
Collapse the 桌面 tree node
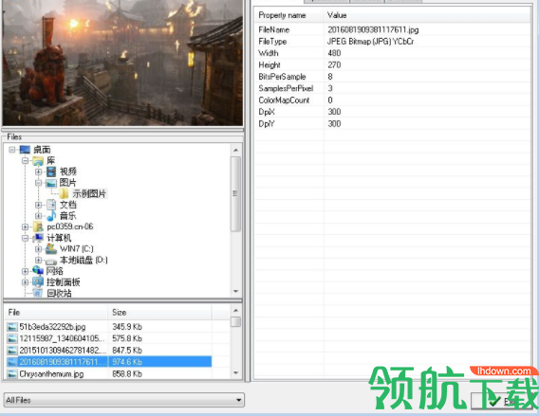click(12, 150)
